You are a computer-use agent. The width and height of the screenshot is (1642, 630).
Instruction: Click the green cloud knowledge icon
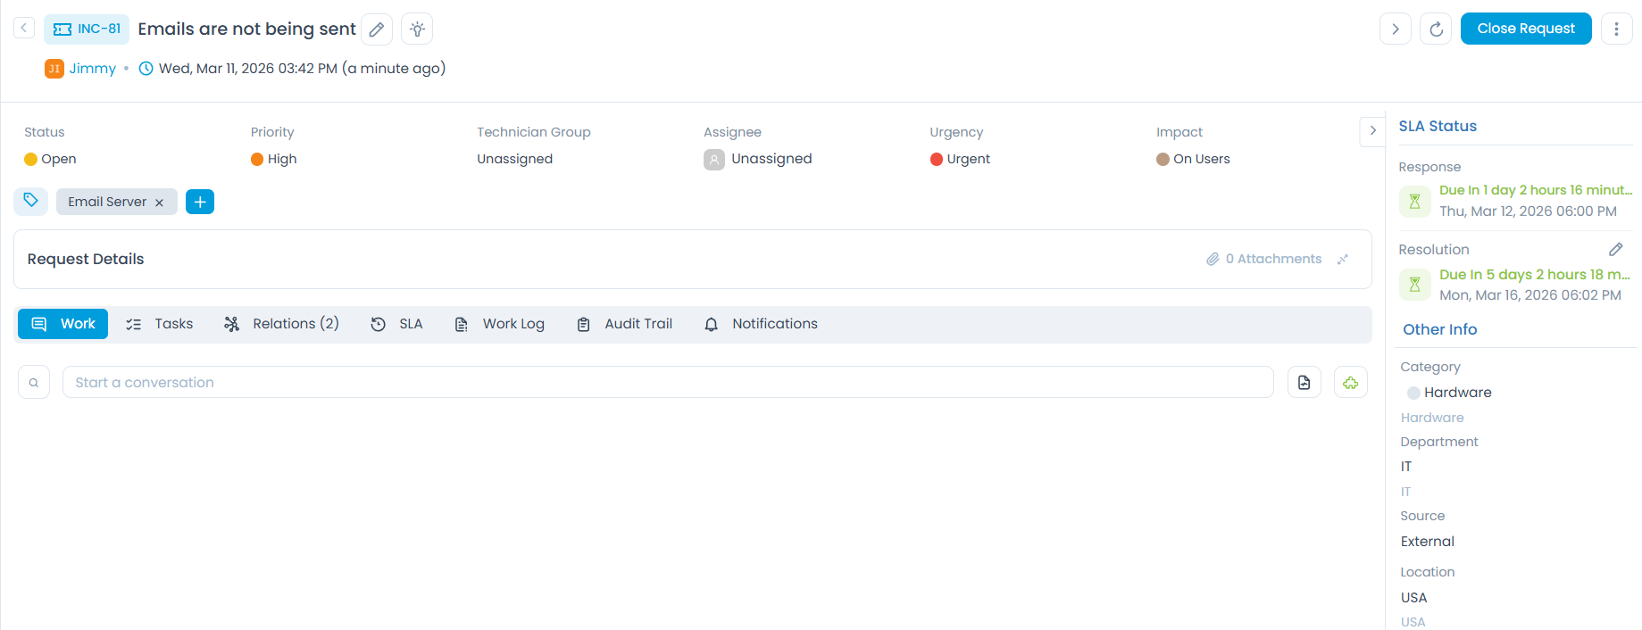click(x=1350, y=383)
